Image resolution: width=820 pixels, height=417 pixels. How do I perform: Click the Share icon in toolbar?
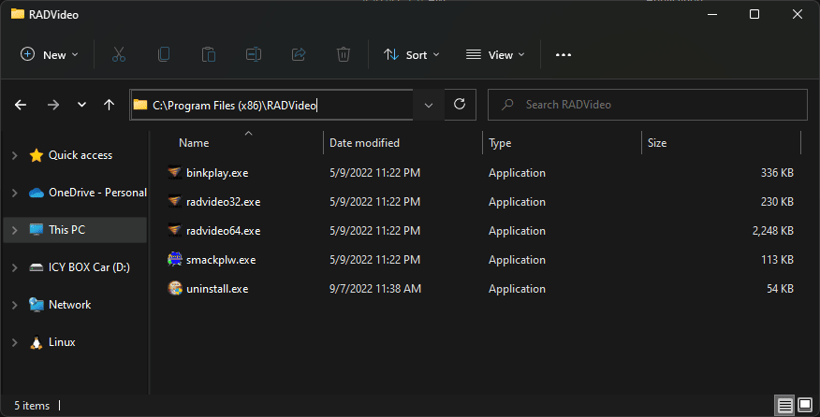[299, 54]
